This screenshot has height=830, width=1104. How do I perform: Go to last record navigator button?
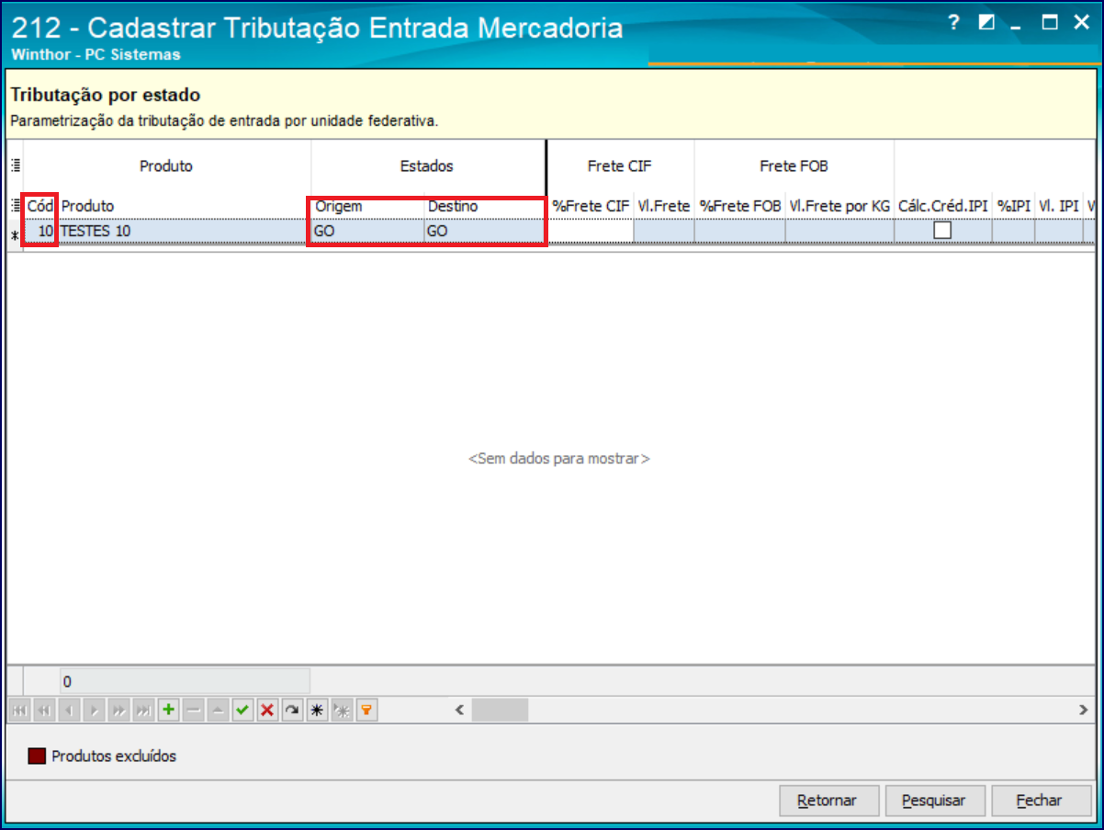click(143, 710)
